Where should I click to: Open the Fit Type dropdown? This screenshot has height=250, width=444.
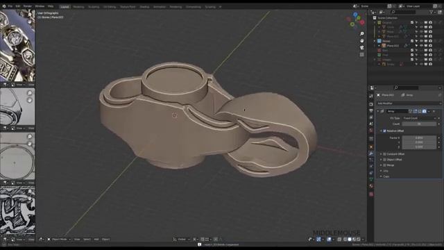pyautogui.click(x=419, y=118)
